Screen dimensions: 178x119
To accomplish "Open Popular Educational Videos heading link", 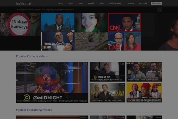I will tap(34, 110).
